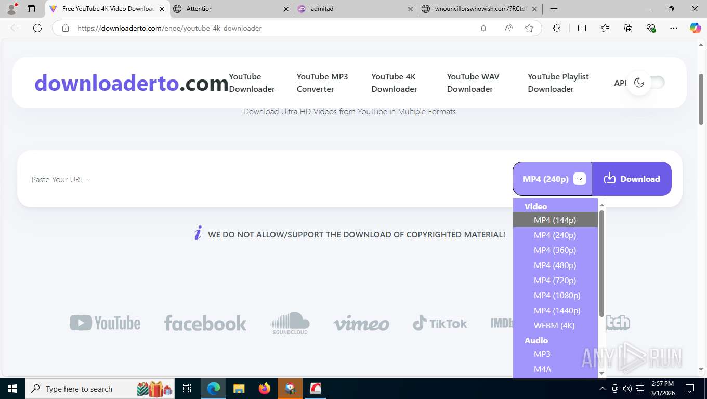The width and height of the screenshot is (707, 399).
Task: Click the downloaderto.com logo
Action: (x=132, y=83)
